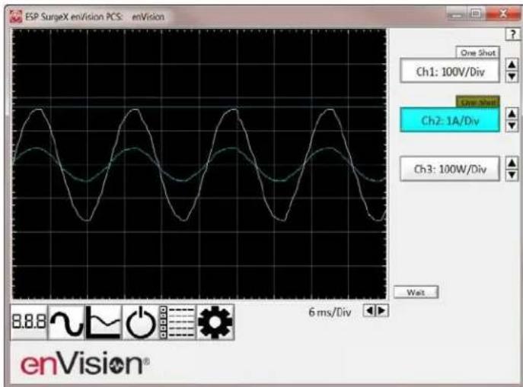This screenshot has height=387, width=523.
Task: Decrease time base with left arrow
Action: tap(369, 311)
